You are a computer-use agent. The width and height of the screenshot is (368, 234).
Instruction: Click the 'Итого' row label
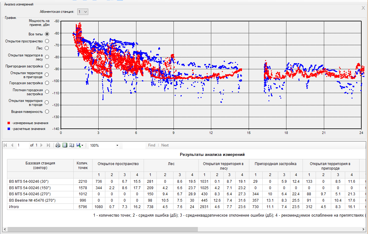[14, 207]
